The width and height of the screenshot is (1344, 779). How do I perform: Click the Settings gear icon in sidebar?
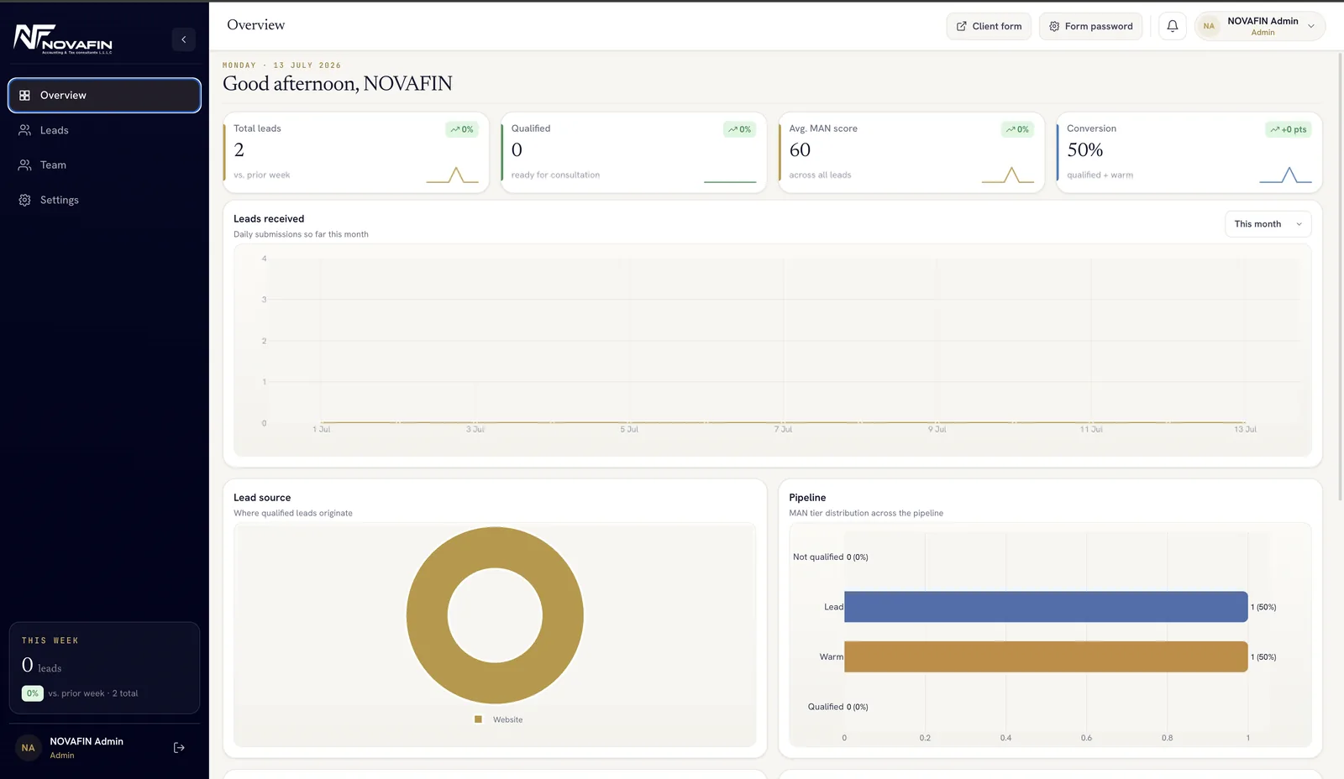(x=25, y=200)
